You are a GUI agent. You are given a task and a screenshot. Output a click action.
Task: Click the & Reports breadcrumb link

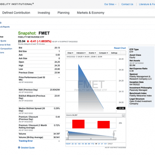[5, 27]
